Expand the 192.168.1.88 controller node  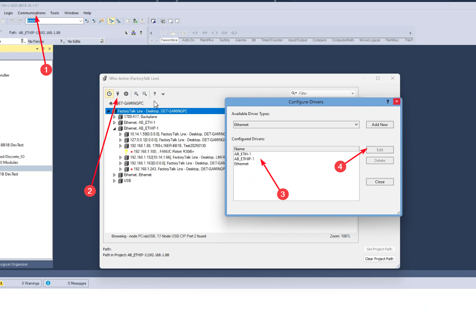121,146
